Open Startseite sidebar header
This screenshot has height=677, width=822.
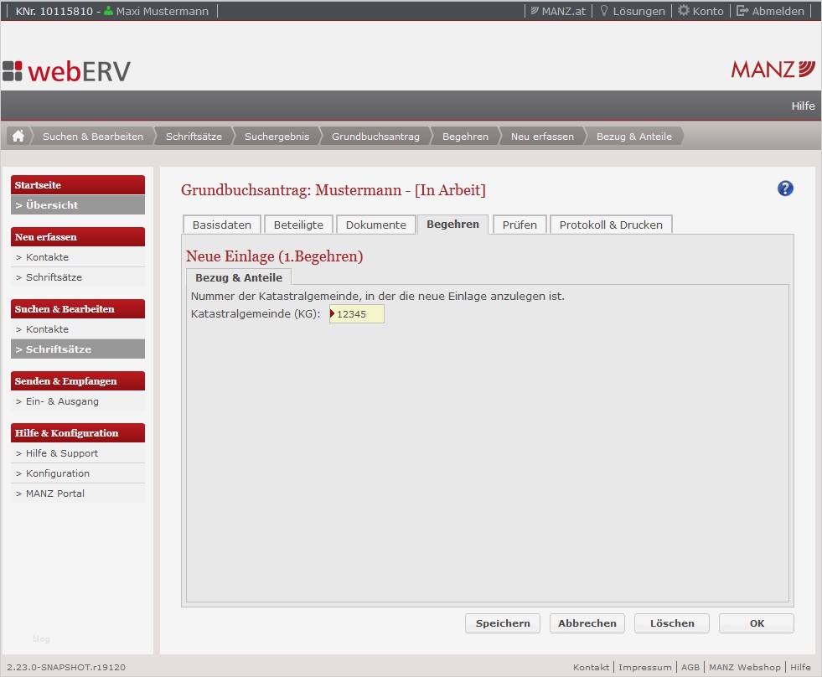pos(78,184)
